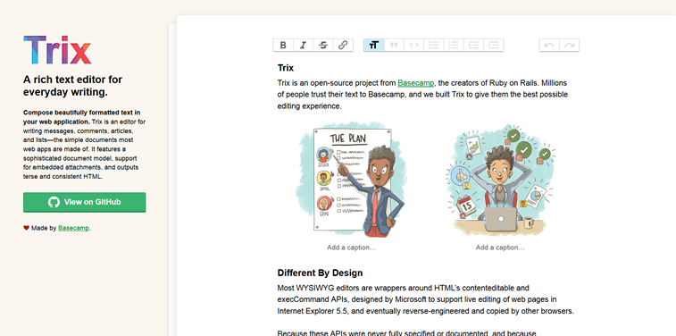This screenshot has width=676, height=336.
Task: Select the laptop woman illustration
Action: [x=500, y=180]
